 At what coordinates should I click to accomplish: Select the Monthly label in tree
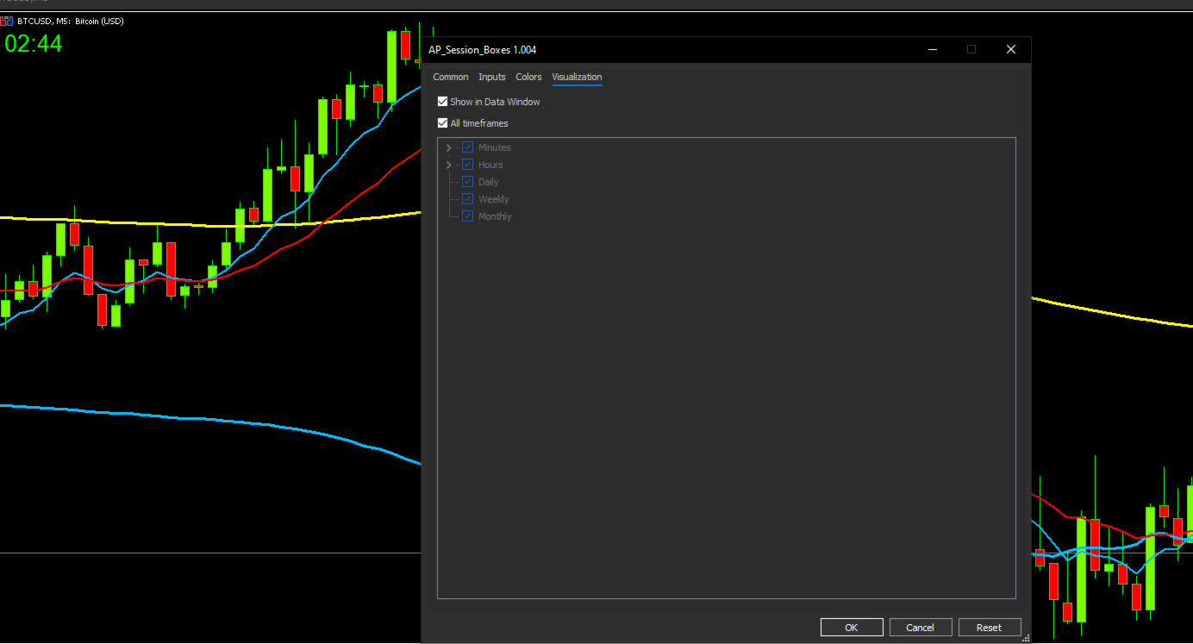pyautogui.click(x=495, y=216)
